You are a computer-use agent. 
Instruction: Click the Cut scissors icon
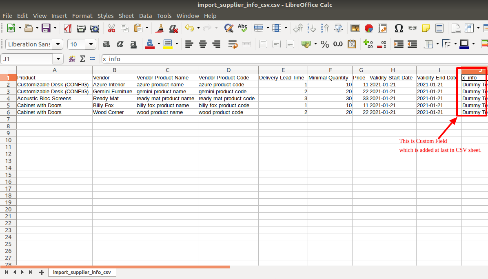click(x=111, y=28)
